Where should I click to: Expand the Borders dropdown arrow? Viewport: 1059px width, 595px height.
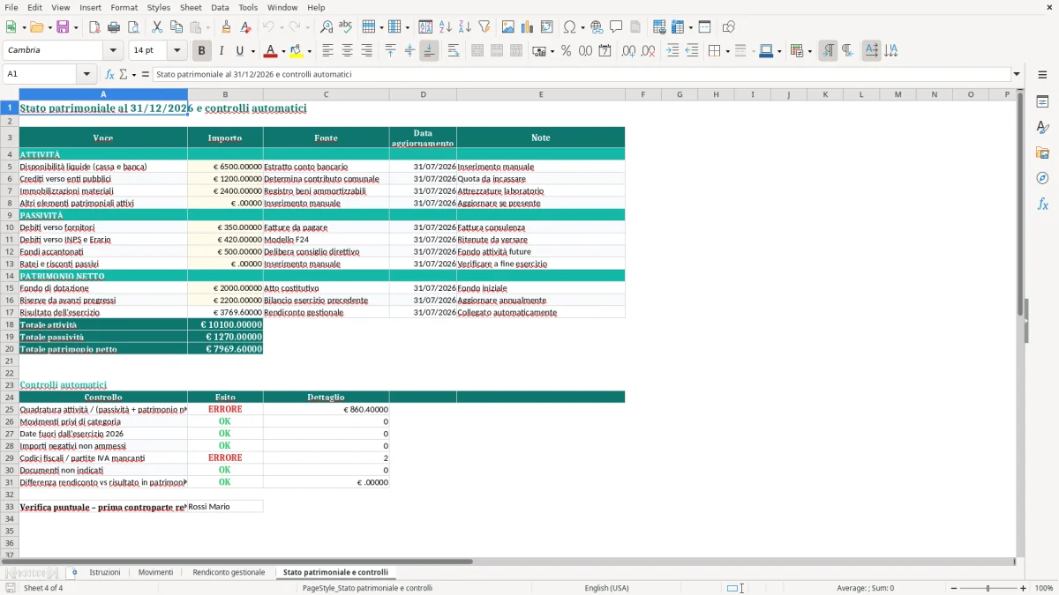(727, 51)
